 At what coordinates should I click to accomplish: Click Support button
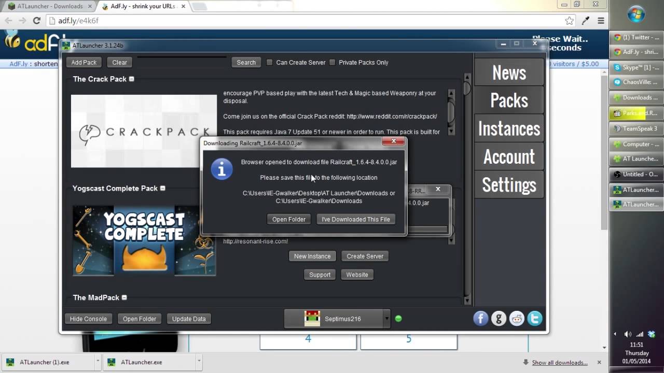(320, 275)
